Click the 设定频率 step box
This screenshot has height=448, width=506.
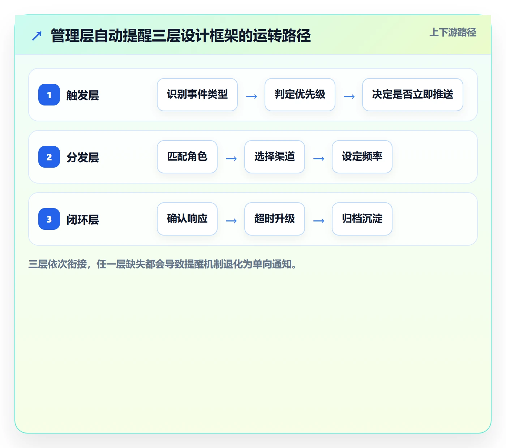(362, 157)
